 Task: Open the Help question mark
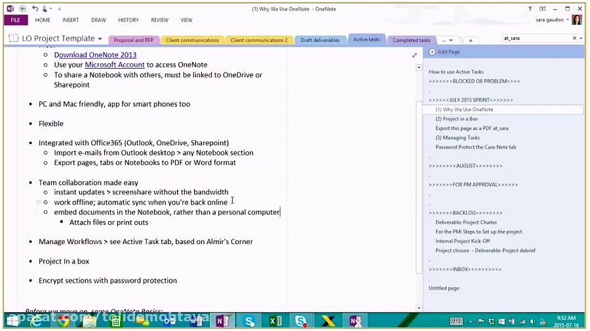tap(530, 9)
